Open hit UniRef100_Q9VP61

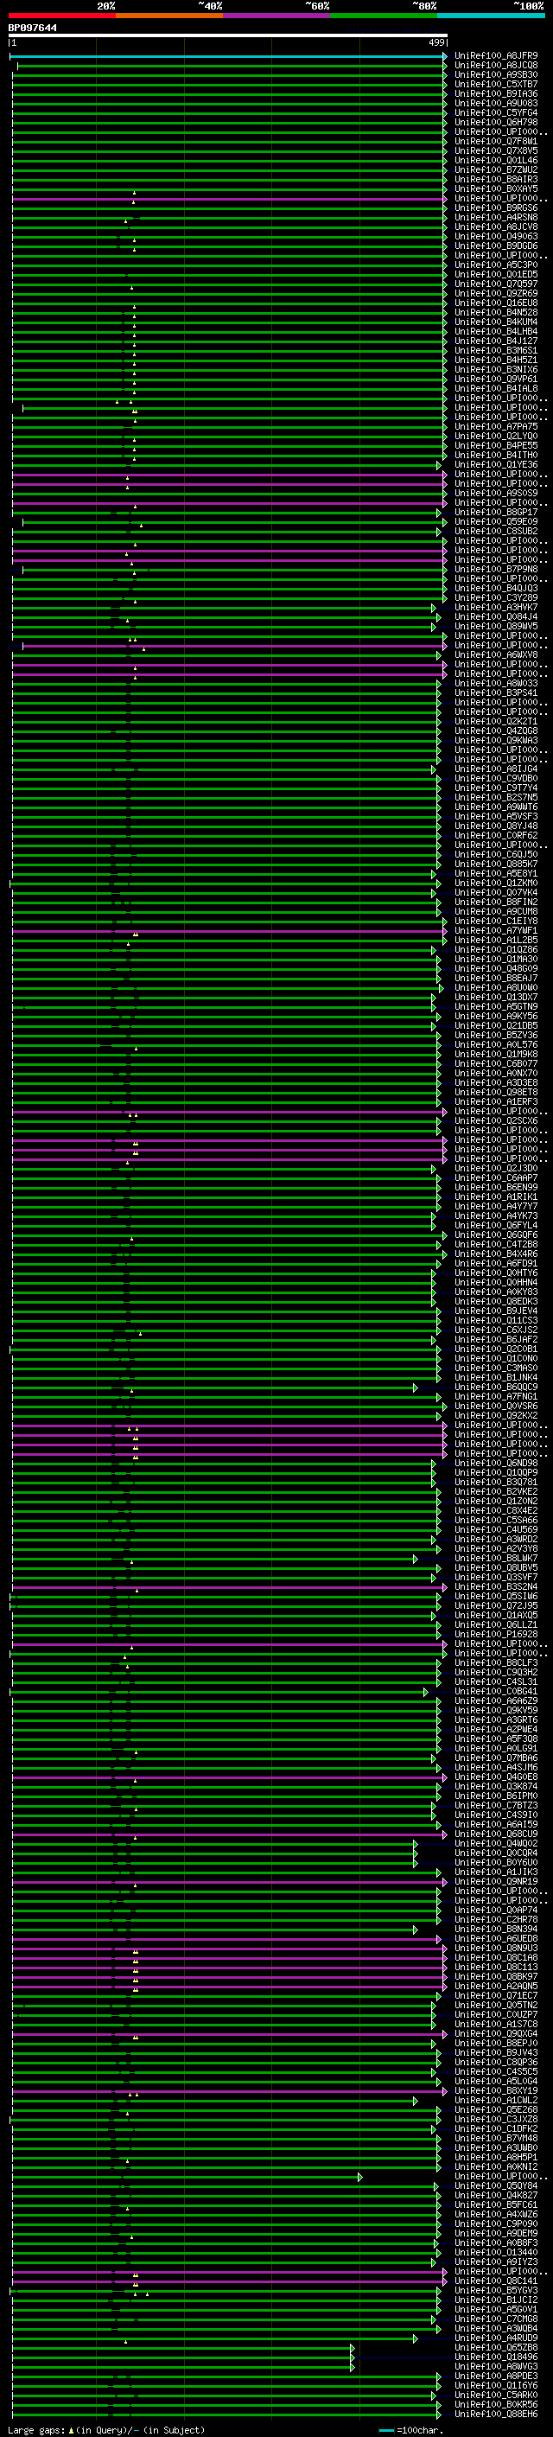tap(496, 380)
